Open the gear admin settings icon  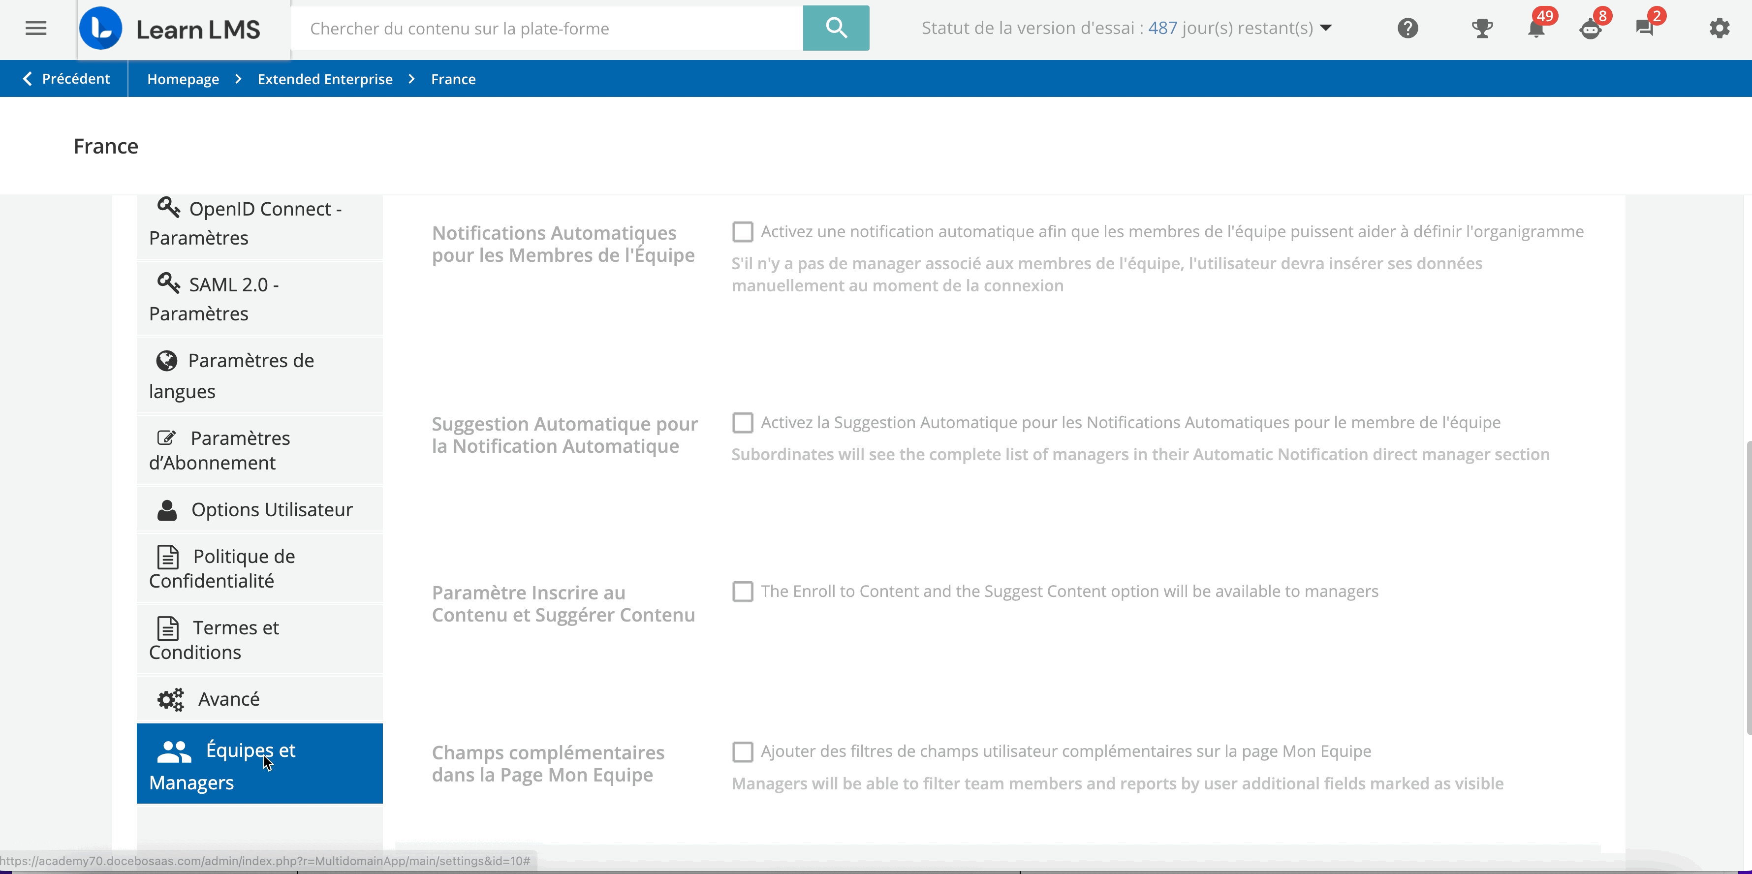(1720, 28)
